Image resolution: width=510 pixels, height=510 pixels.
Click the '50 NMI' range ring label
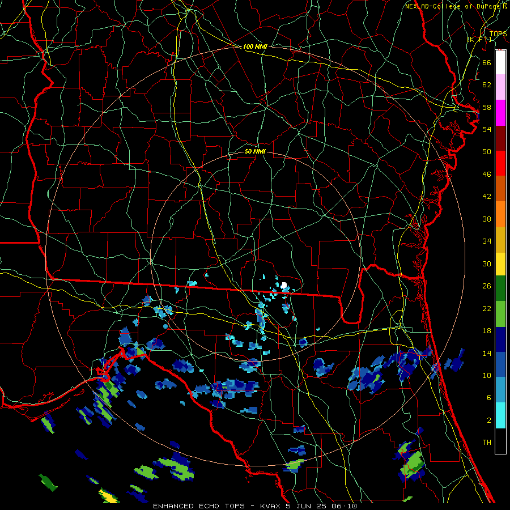tap(255, 151)
